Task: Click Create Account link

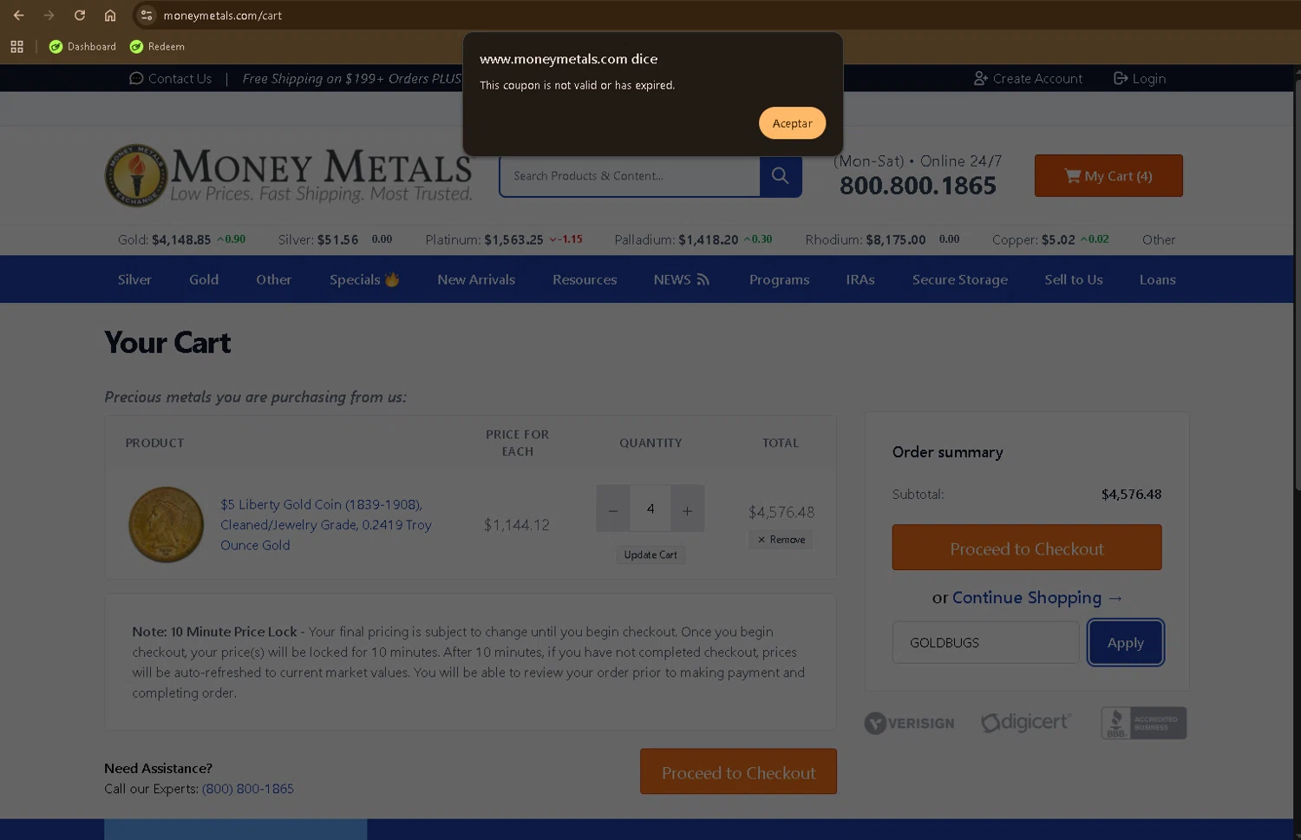Action: pos(1028,78)
